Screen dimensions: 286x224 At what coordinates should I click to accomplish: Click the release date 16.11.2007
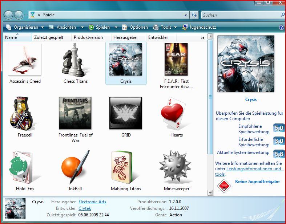click(x=179, y=208)
